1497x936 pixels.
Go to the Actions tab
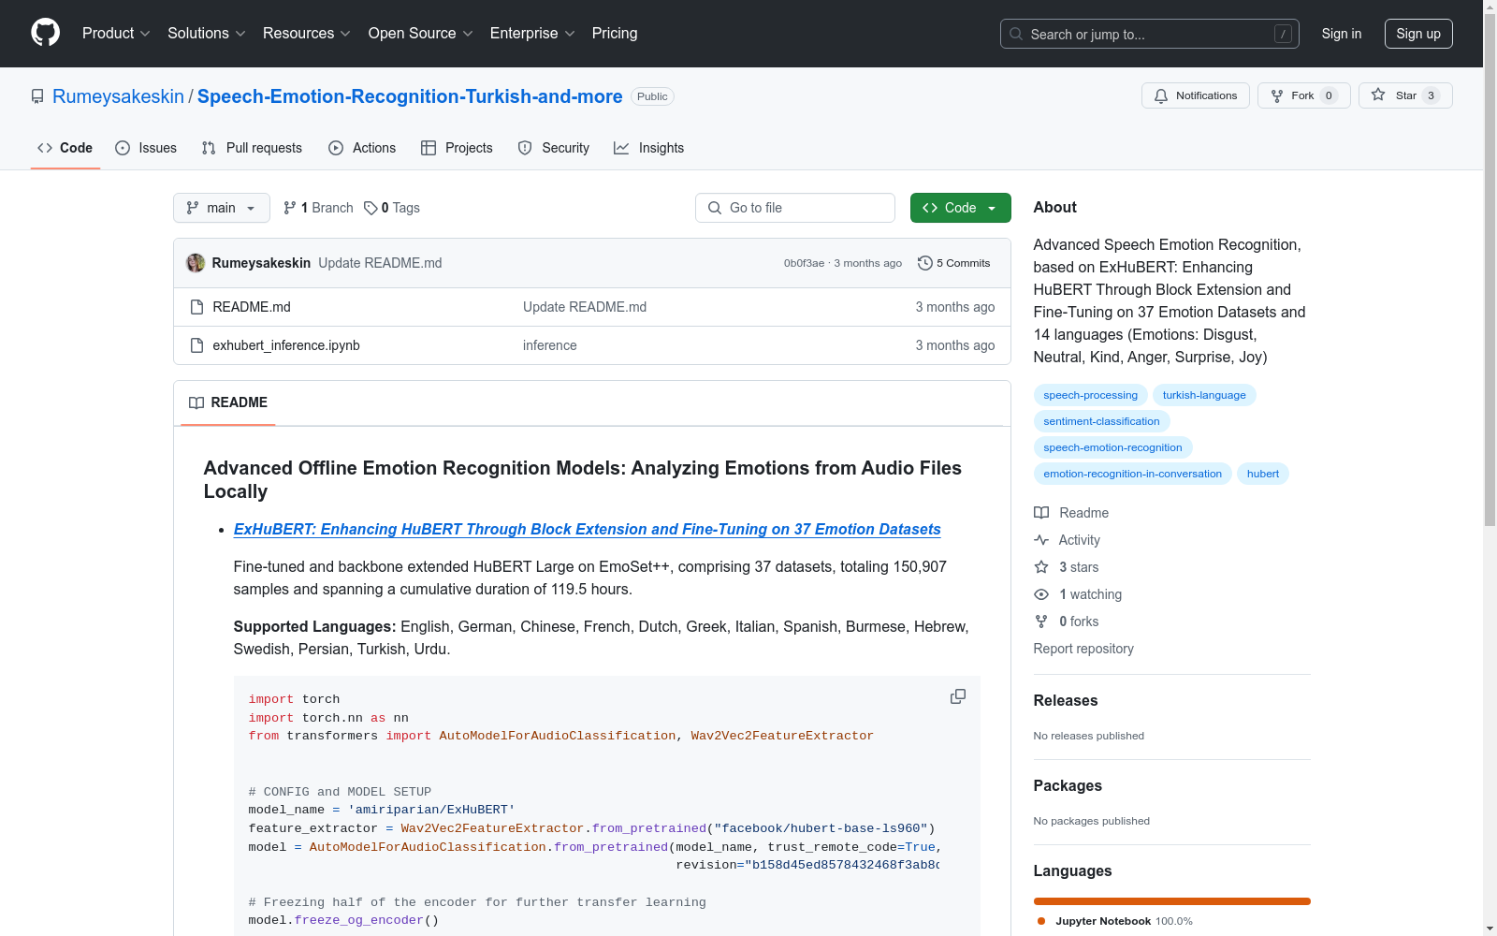click(x=362, y=148)
